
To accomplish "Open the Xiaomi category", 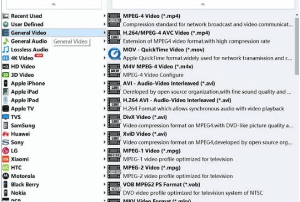I will pyautogui.click(x=53, y=159).
